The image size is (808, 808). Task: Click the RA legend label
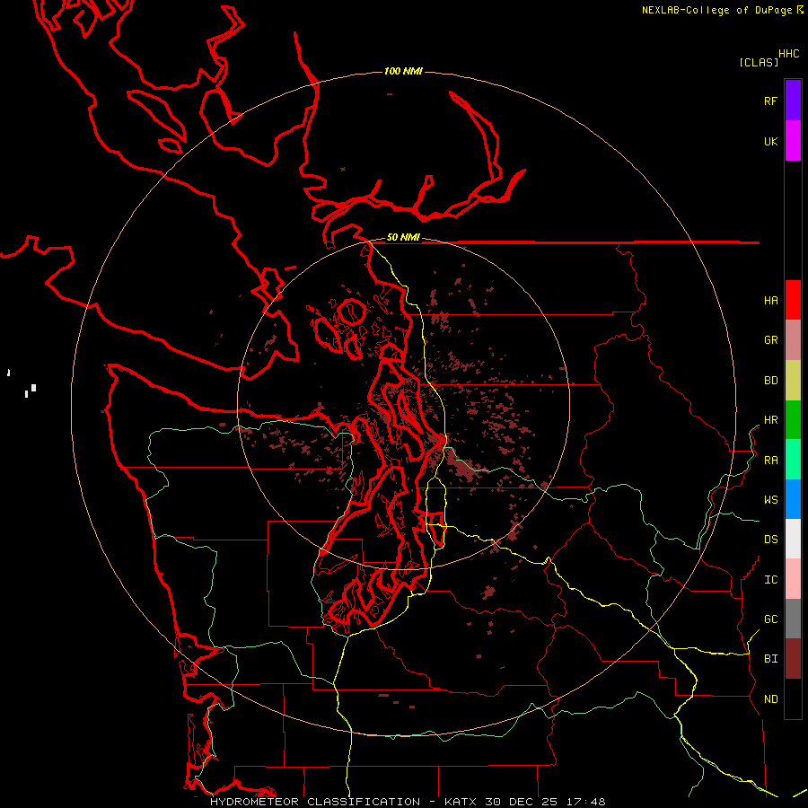[770, 461]
